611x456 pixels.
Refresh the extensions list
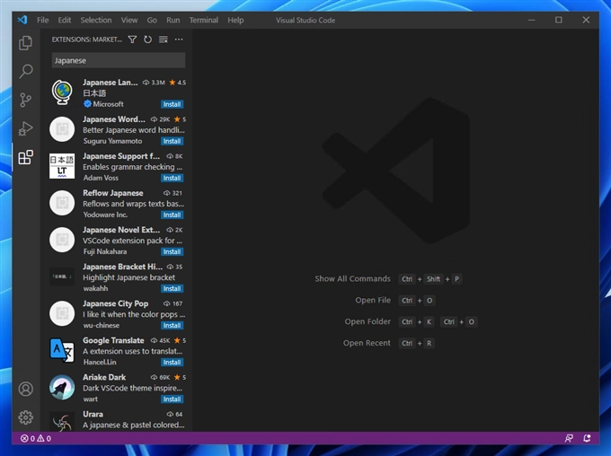point(147,39)
